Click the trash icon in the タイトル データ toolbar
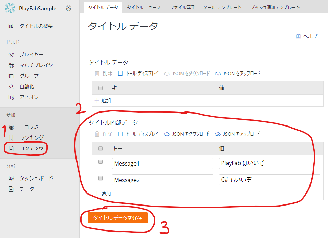Viewport: 328px width, 238px height. pos(97,74)
